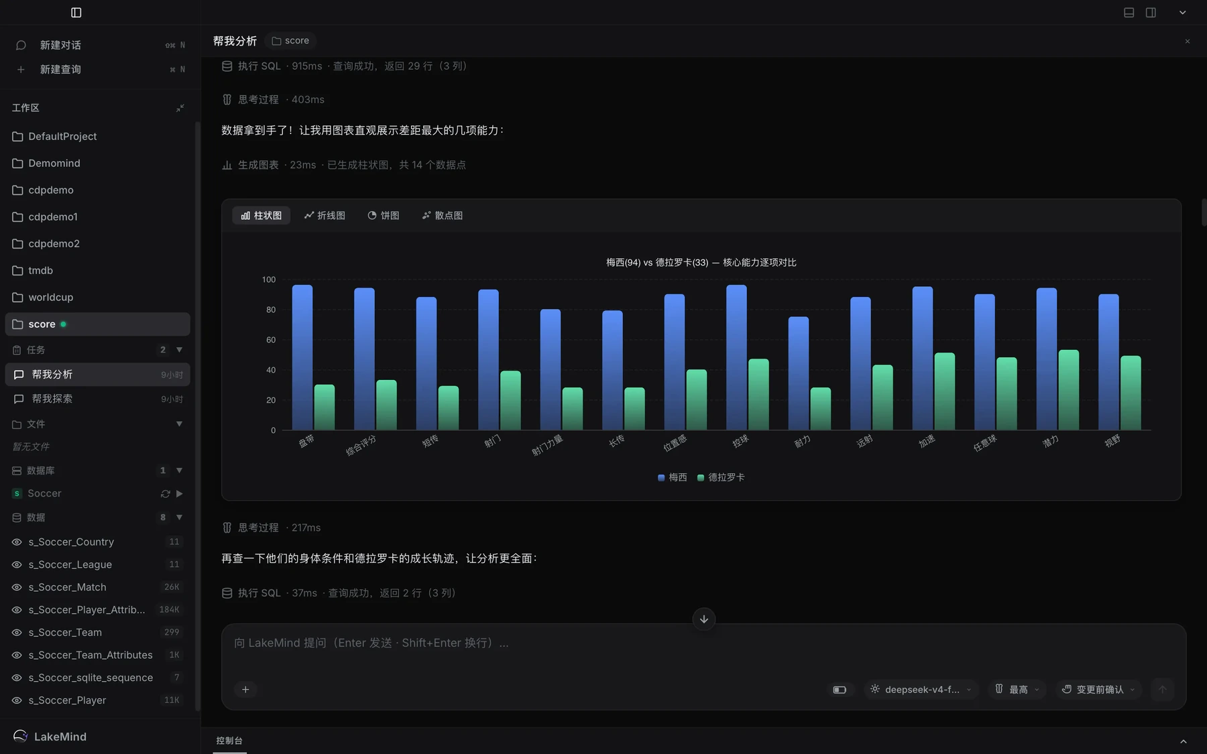
Task: Toggle visibility of s_Soccer_Country table
Action: coord(17,542)
